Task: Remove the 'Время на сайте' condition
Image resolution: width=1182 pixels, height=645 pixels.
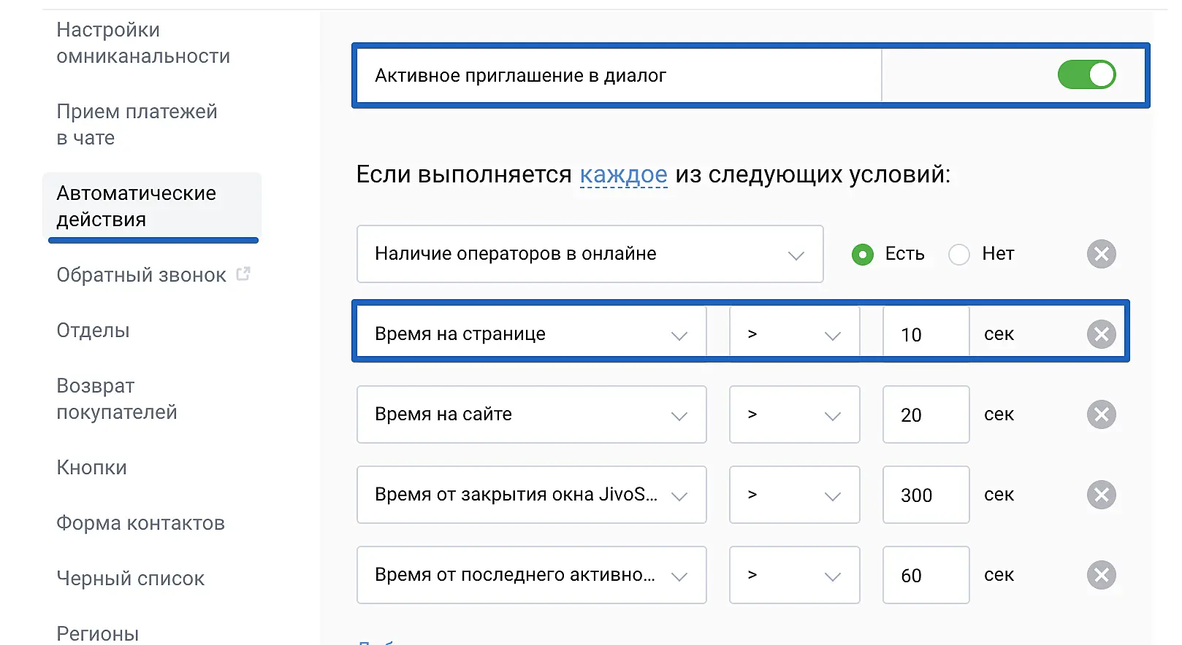Action: [1101, 414]
